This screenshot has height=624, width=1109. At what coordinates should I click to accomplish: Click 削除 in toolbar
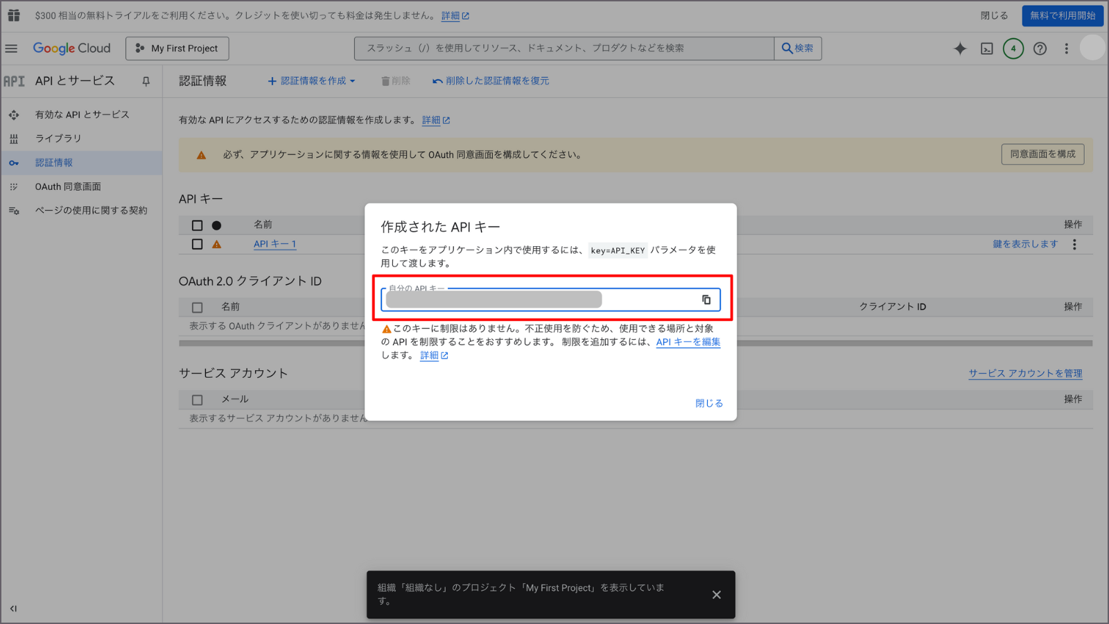[x=395, y=81]
